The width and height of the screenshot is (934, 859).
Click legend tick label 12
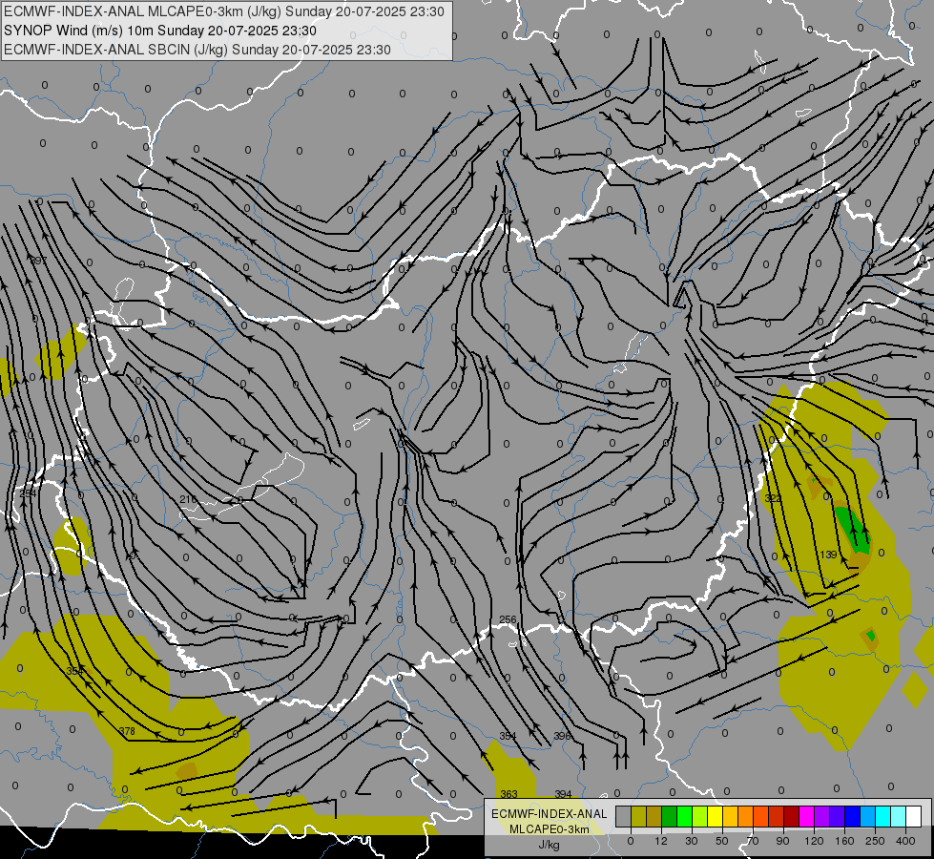pyautogui.click(x=660, y=841)
